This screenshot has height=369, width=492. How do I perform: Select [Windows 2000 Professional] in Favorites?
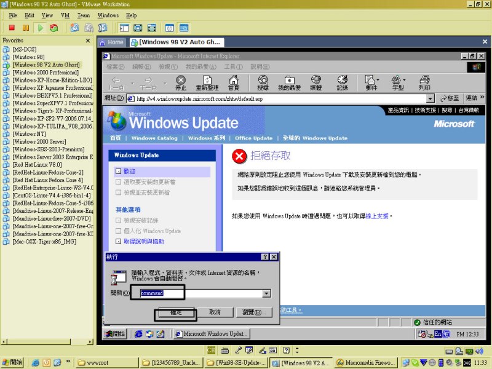tap(46, 72)
